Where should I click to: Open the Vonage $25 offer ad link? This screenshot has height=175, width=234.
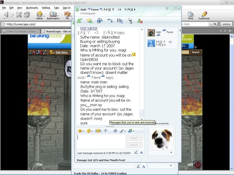(x=101, y=160)
